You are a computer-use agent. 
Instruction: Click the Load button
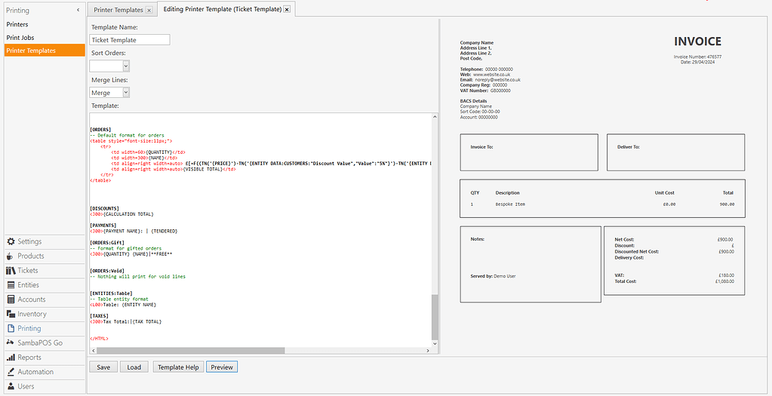(x=134, y=367)
